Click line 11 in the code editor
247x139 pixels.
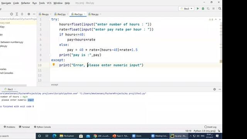click(135, 70)
